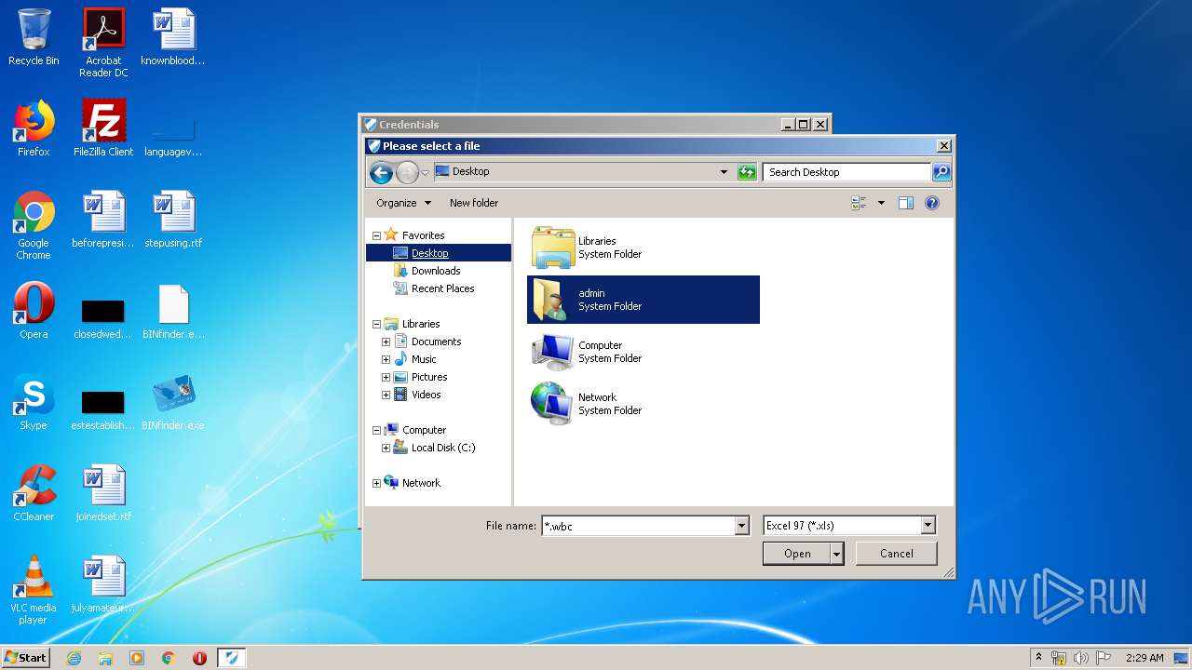Click the Search Desktop field
Viewport: 1192px width, 670px height.
pos(847,172)
